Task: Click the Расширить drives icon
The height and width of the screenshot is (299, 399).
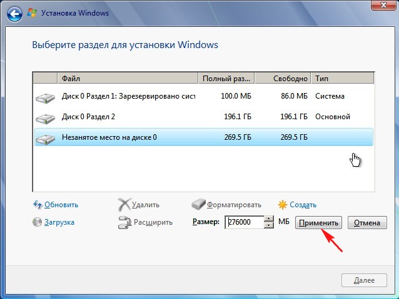Action: coord(124,223)
